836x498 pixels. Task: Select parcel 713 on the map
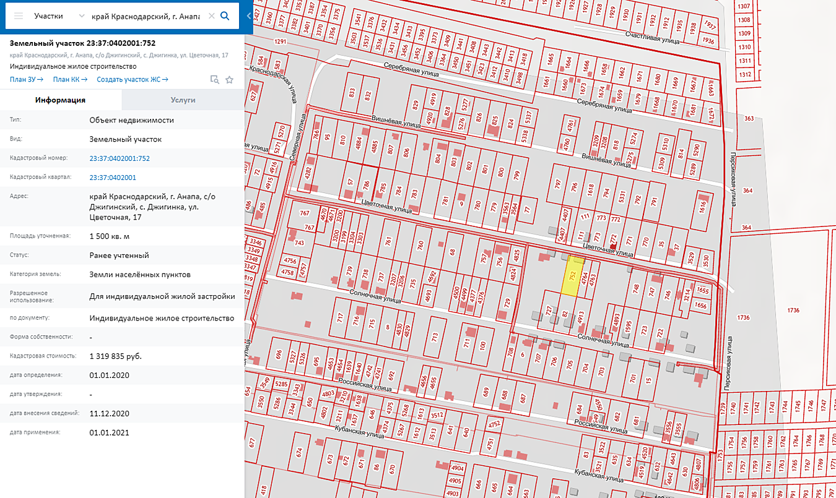[x=435, y=337]
